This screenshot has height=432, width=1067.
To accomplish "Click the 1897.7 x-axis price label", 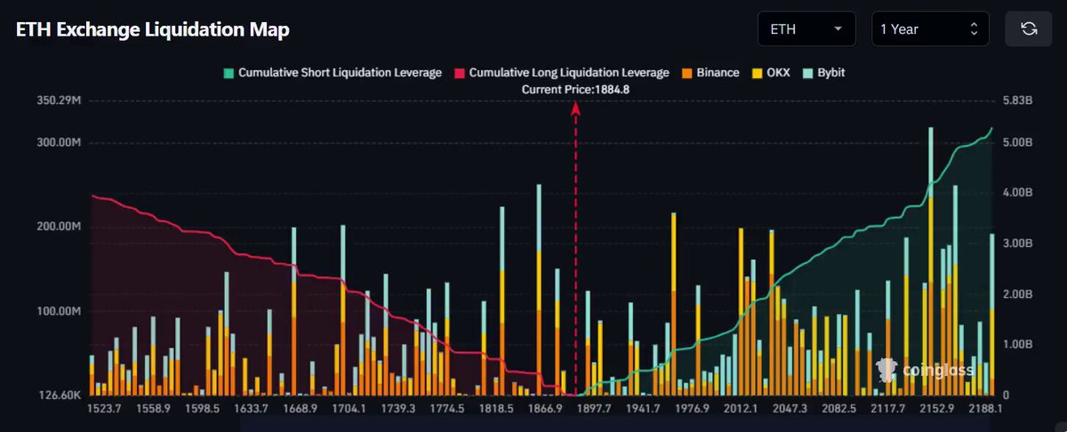I will (x=595, y=409).
